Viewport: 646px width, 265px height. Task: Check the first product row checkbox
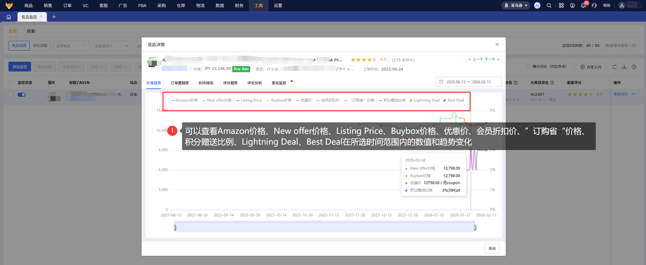point(11,94)
